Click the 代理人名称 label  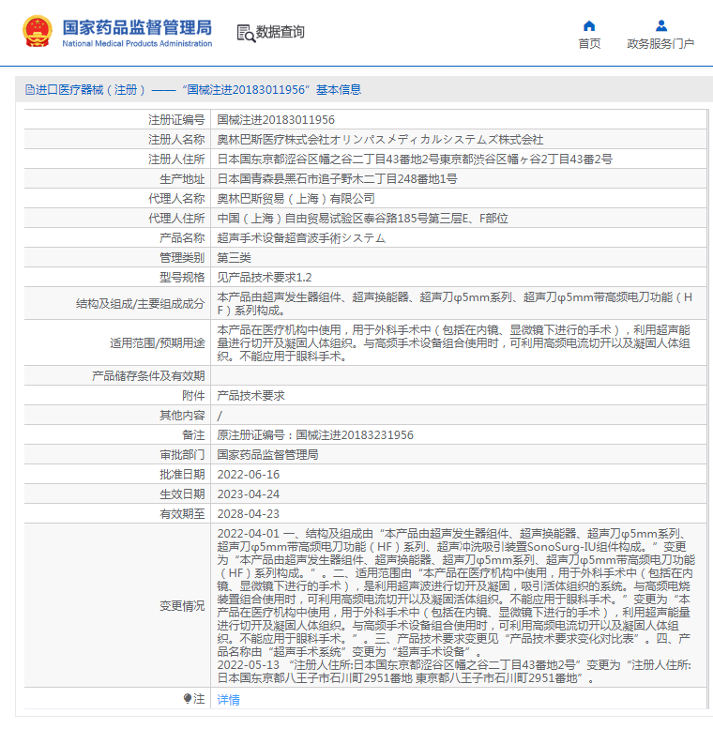(176, 199)
